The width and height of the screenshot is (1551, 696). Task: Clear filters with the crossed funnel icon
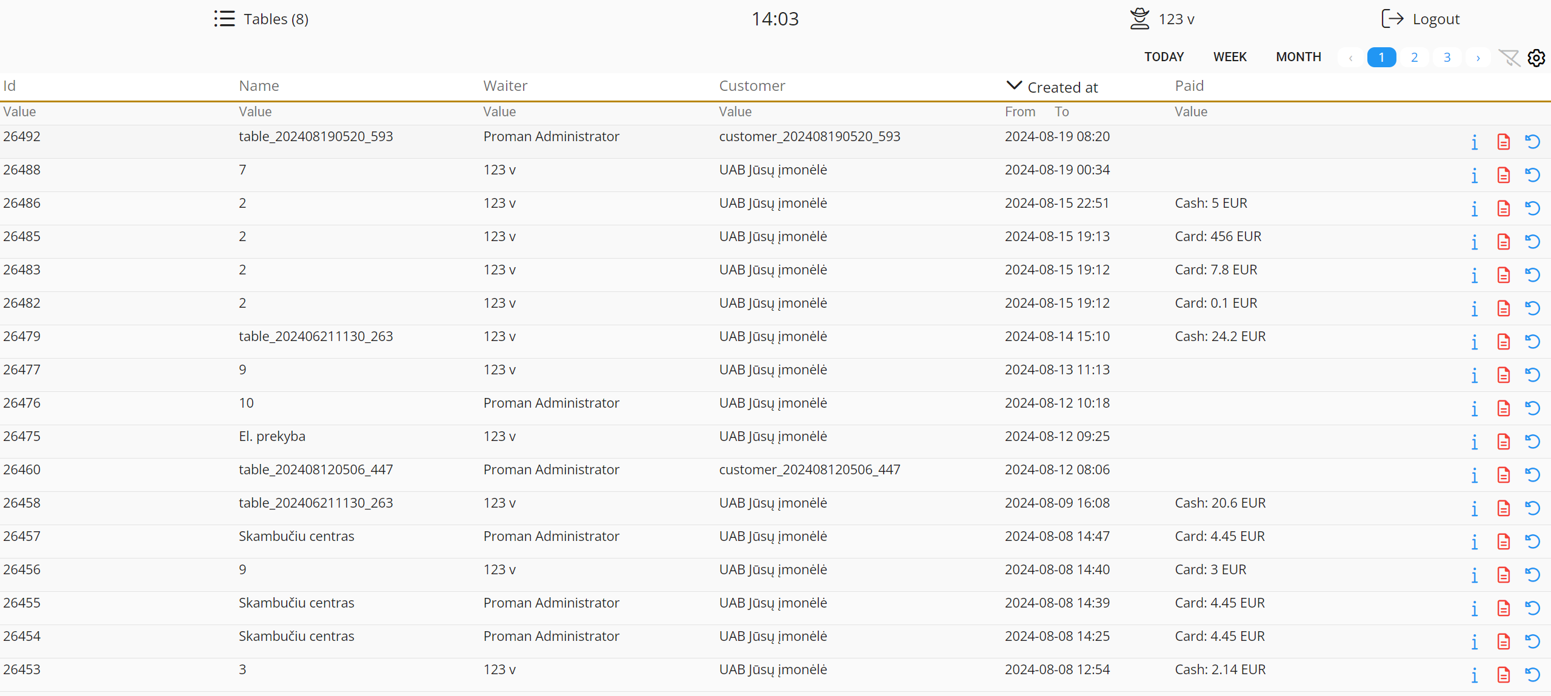[1509, 58]
